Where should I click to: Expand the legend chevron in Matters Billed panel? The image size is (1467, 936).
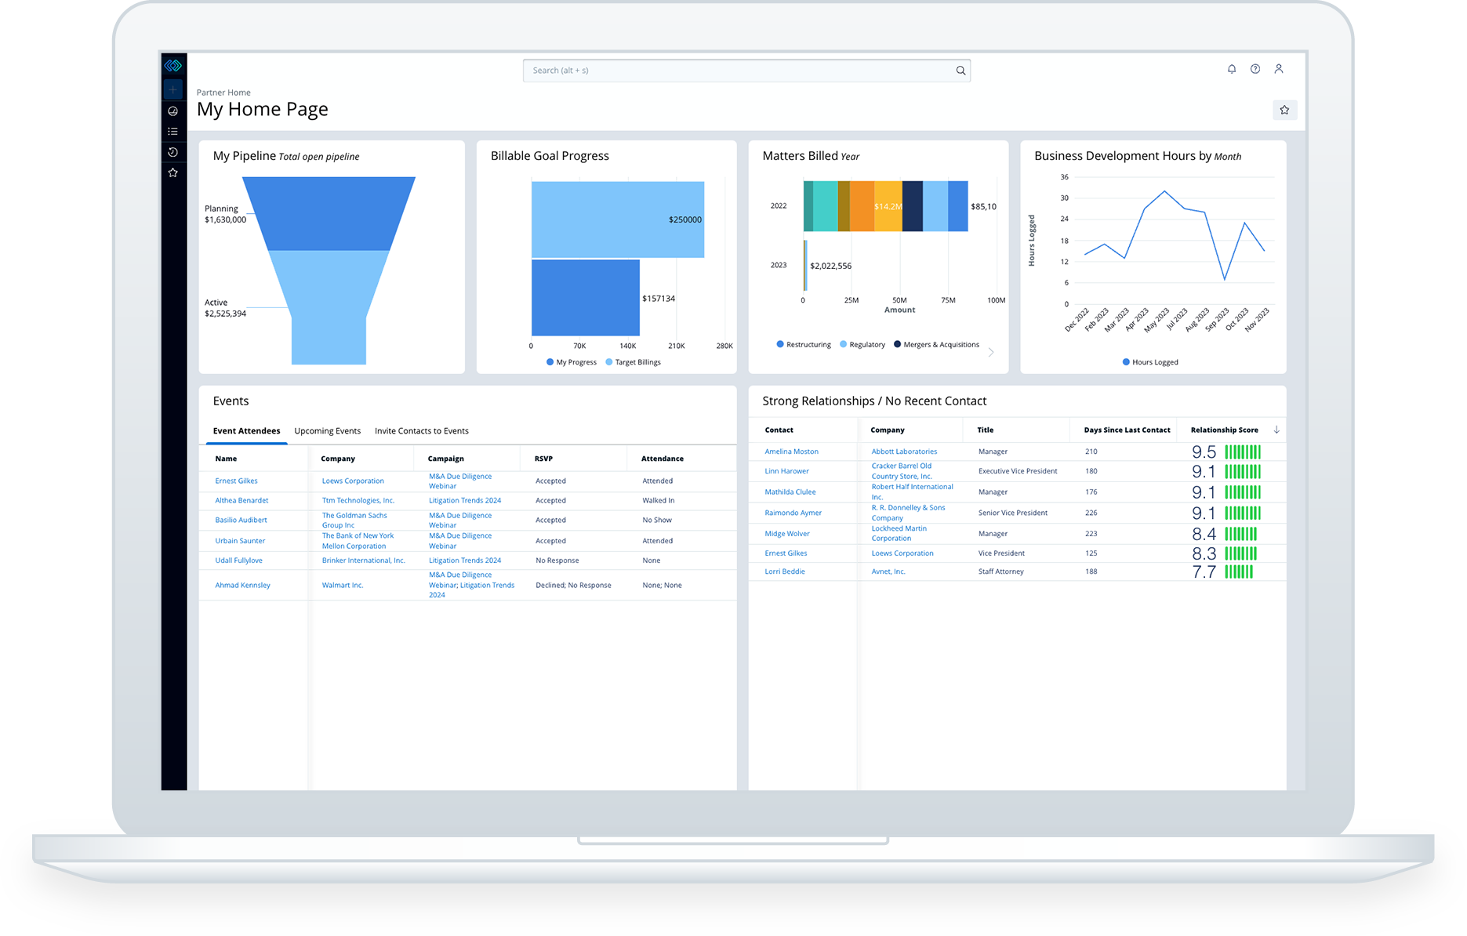[991, 352]
